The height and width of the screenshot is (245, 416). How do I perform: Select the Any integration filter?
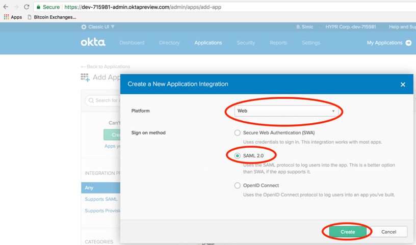[101, 188]
